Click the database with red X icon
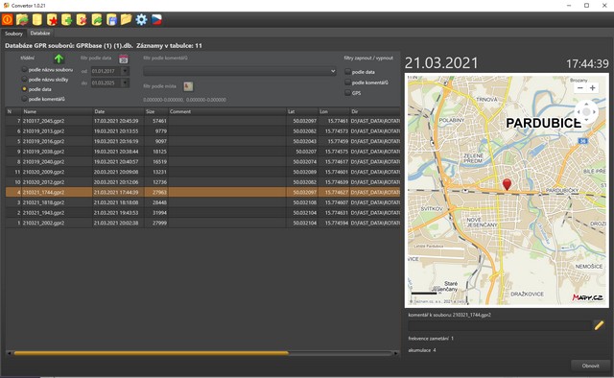This screenshot has height=378, width=614. coord(82,19)
